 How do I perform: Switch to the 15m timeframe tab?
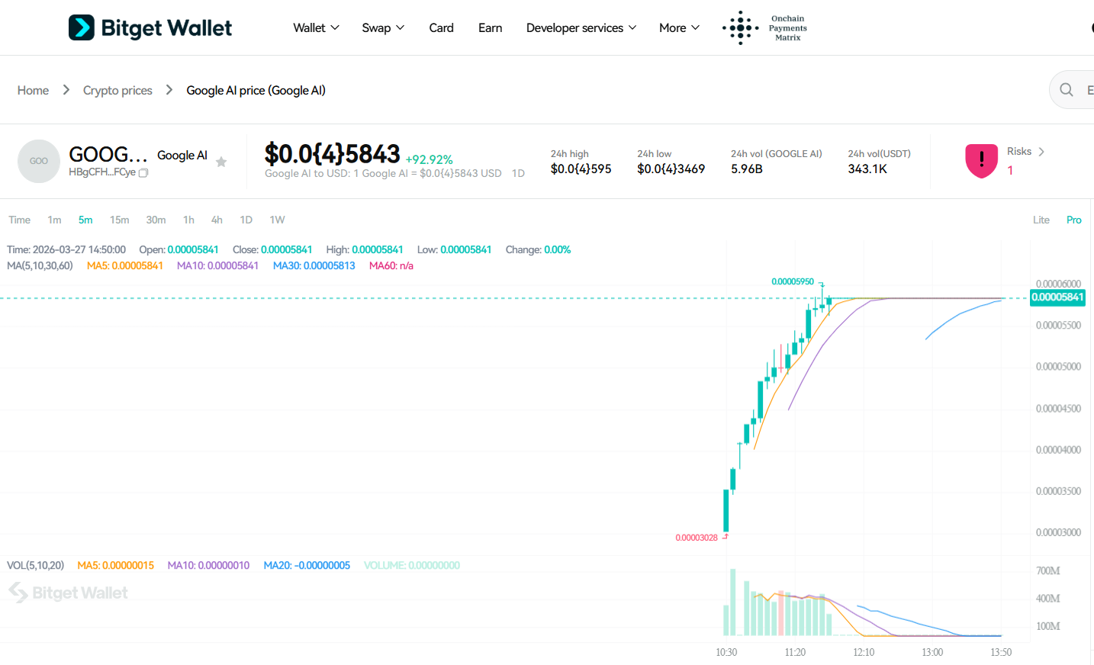[119, 220]
